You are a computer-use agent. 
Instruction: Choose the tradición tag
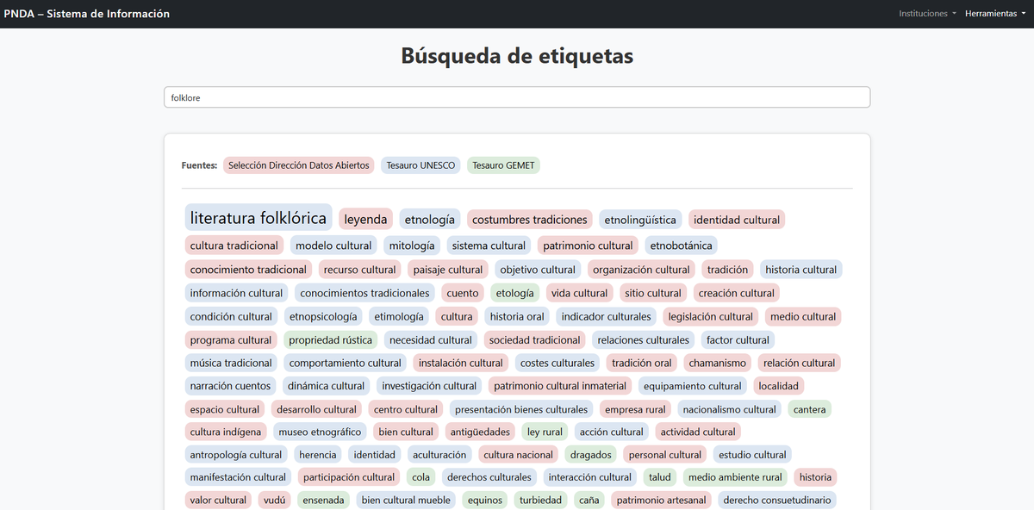tap(727, 270)
